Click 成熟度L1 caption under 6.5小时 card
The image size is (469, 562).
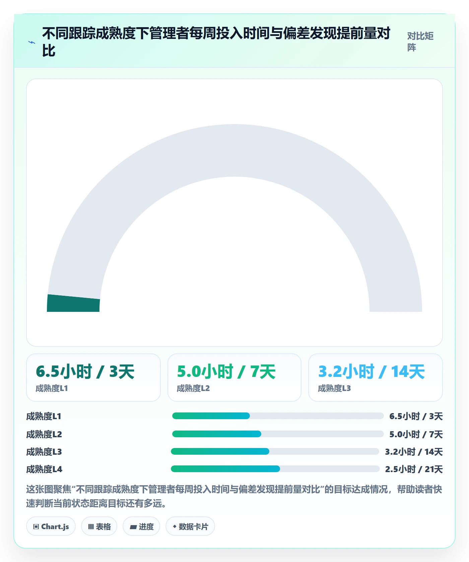coord(52,388)
